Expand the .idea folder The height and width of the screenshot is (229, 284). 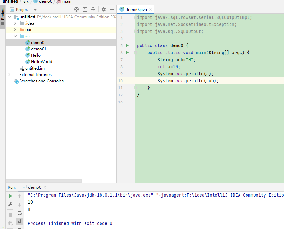[15, 23]
